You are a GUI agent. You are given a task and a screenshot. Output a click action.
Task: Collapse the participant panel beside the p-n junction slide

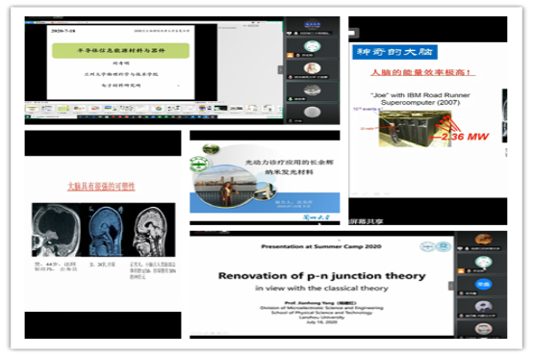coord(451,286)
